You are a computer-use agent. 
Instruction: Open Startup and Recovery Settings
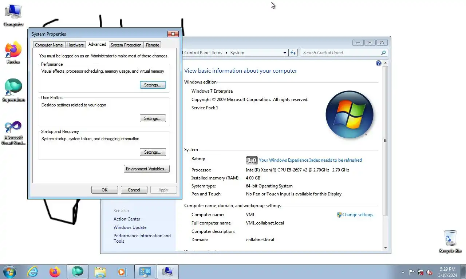coord(153,152)
